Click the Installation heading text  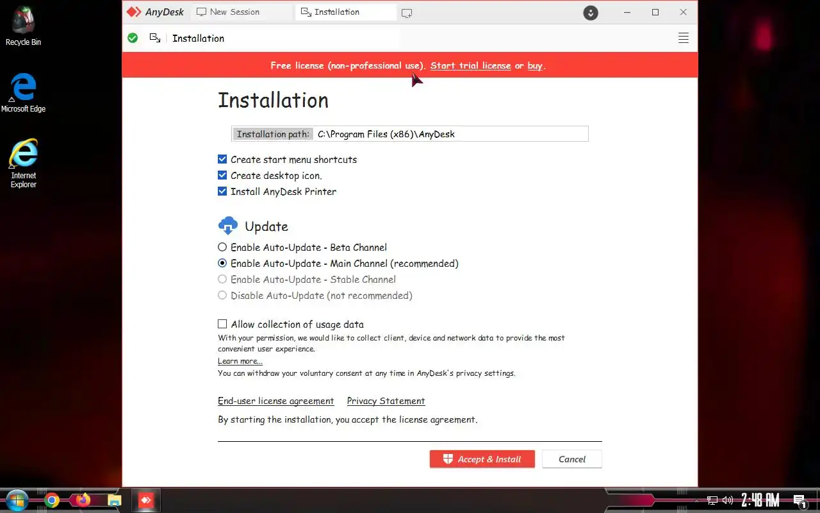click(x=273, y=100)
